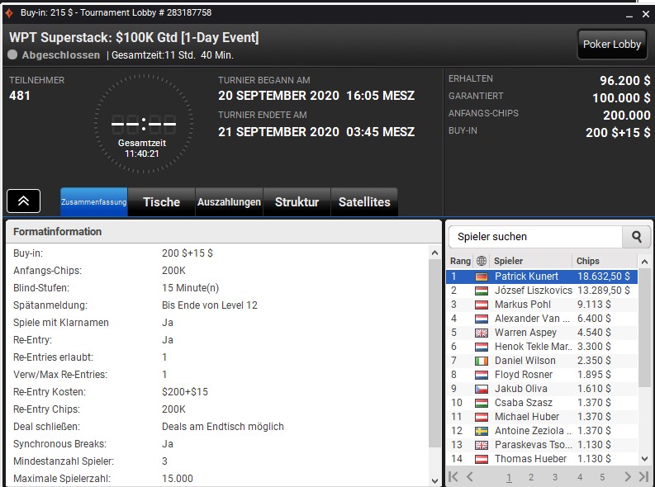Go to previous player list page
The width and height of the screenshot is (655, 487).
click(x=470, y=476)
